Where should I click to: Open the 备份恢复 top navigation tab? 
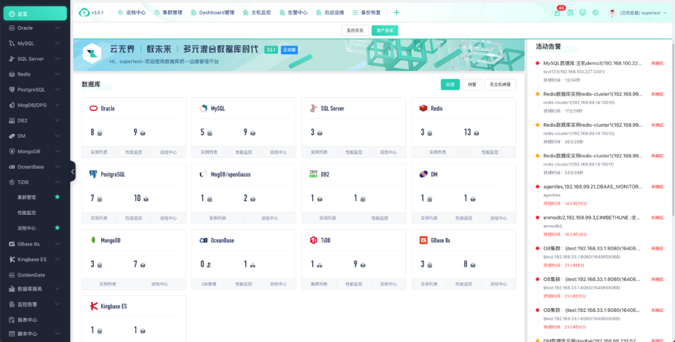pos(367,12)
